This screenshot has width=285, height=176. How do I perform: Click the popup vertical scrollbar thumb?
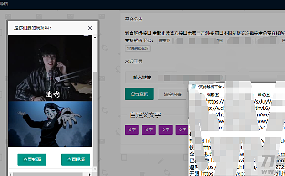[95, 119]
